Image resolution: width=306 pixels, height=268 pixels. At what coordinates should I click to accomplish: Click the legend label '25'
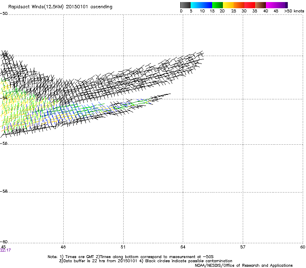coord(234,11)
